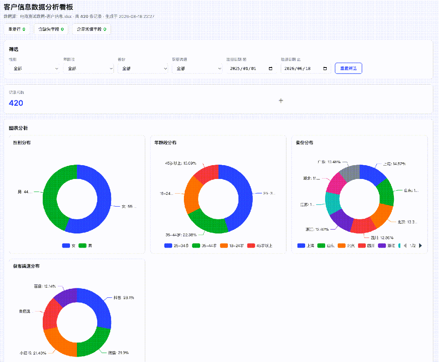Toggle 上海 in province legend
Screen dimensions: 439x362
click(306, 246)
